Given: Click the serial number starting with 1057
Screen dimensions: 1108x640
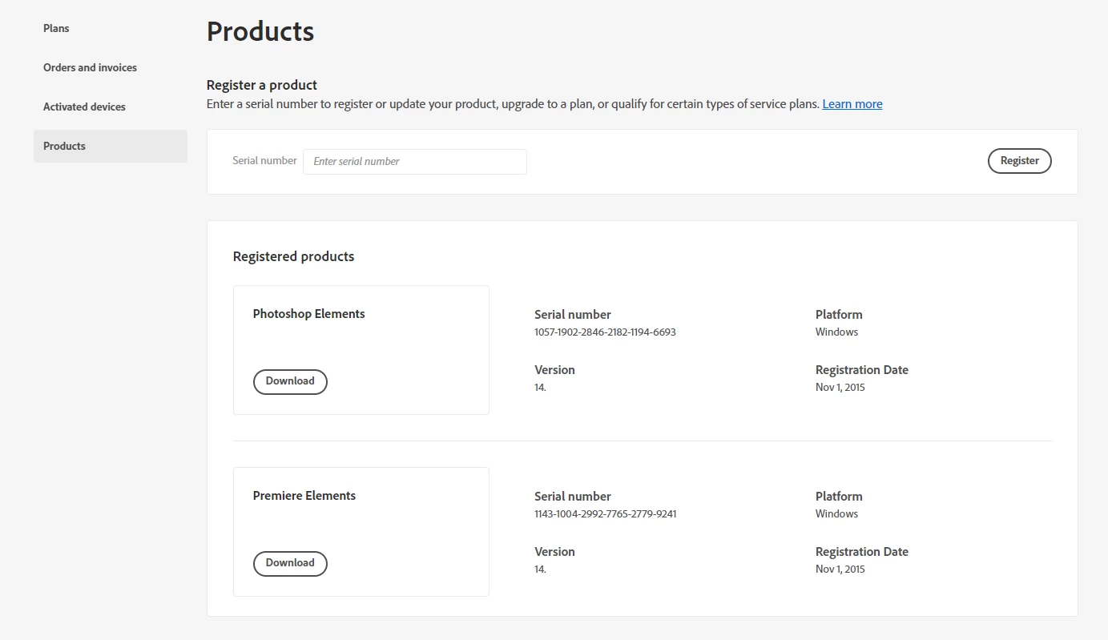Looking at the screenshot, I should click(x=605, y=332).
